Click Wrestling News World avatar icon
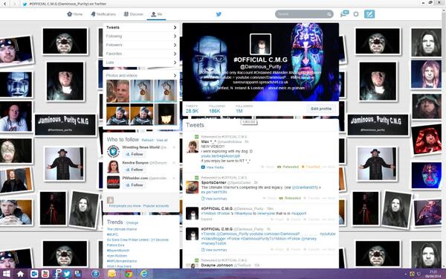This screenshot has width=446, height=279. [x=113, y=151]
